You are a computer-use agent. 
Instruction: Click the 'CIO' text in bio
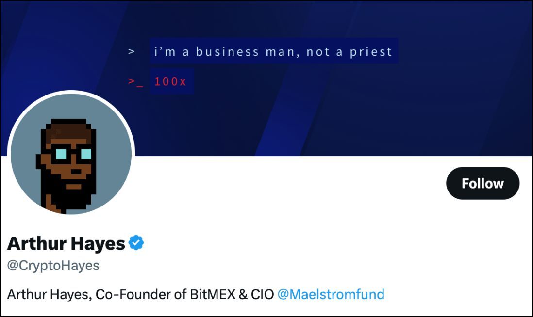pos(263,294)
